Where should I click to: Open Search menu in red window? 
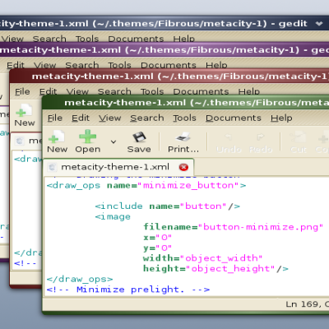[114, 91]
